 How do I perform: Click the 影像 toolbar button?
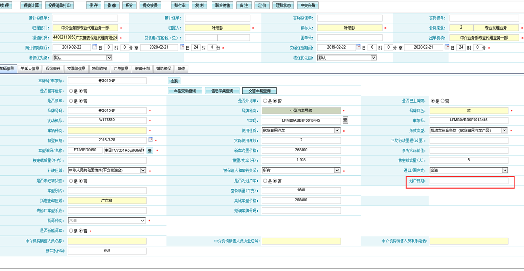click(111, 5)
